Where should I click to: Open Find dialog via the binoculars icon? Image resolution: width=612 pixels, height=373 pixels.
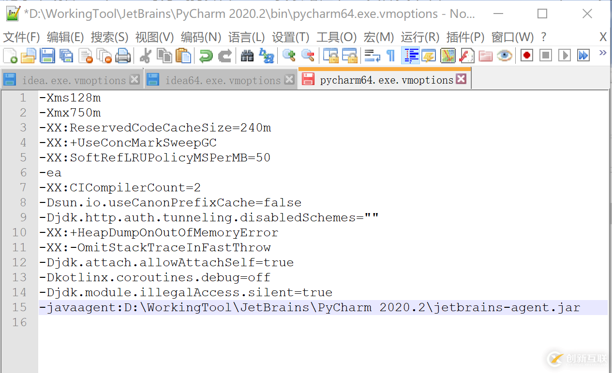coord(247,55)
